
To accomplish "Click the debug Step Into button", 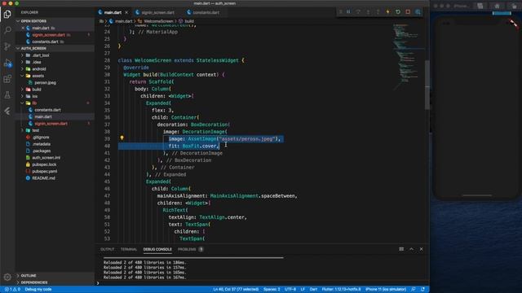I will click(368, 12).
